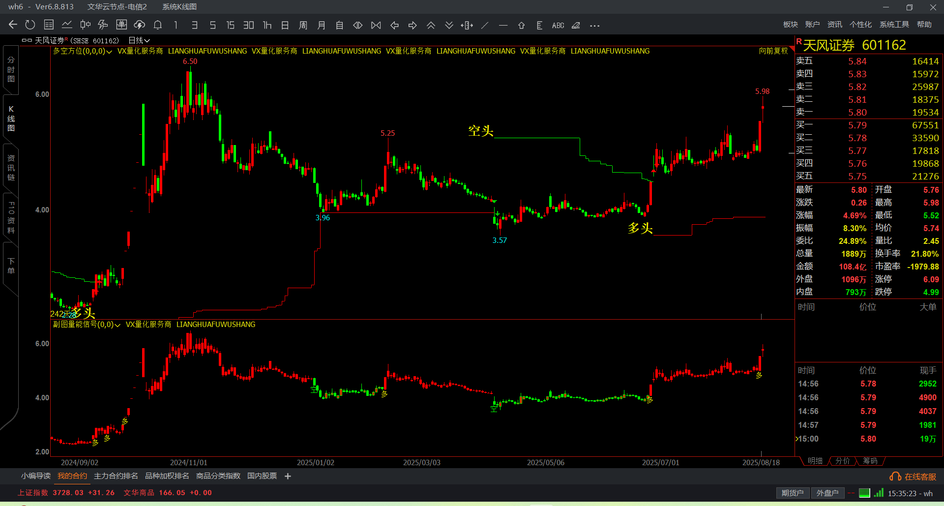Contact 在线客服 support
This screenshot has width=944, height=506.
click(x=914, y=476)
